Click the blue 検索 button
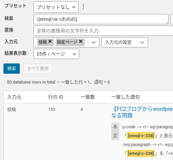Screen dimensions: 173x160 12,69
